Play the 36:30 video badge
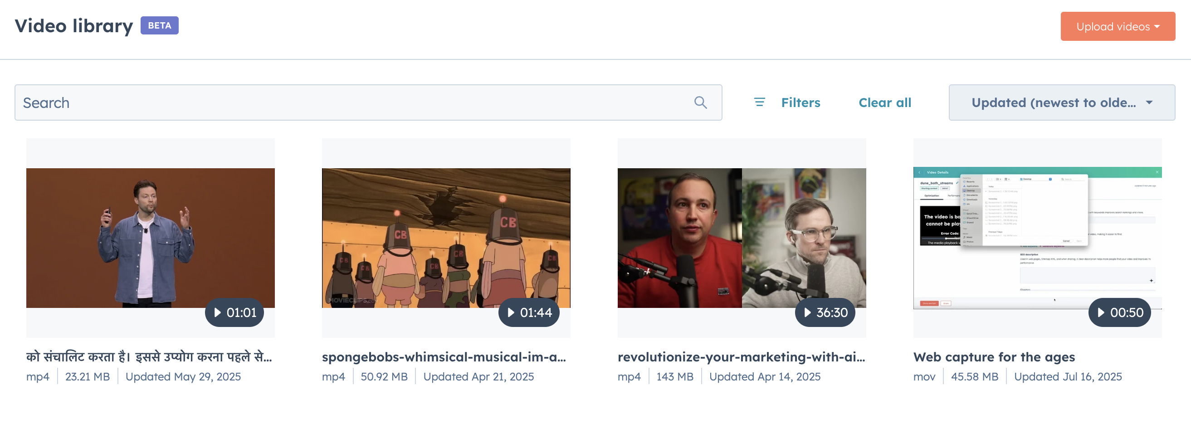The height and width of the screenshot is (429, 1191). (x=825, y=312)
